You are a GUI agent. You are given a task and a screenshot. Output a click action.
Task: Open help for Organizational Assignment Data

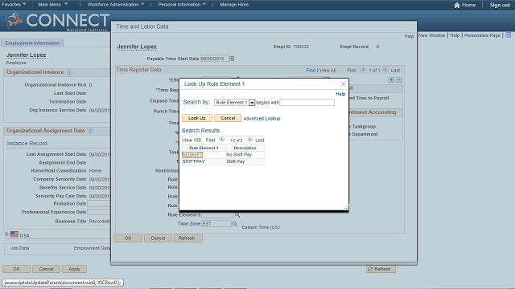point(91,131)
